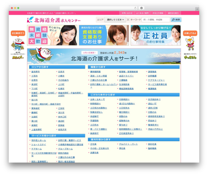Open 有料老人ホーム service type
This screenshot has height=175, width=208.
pyautogui.click(x=39, y=140)
